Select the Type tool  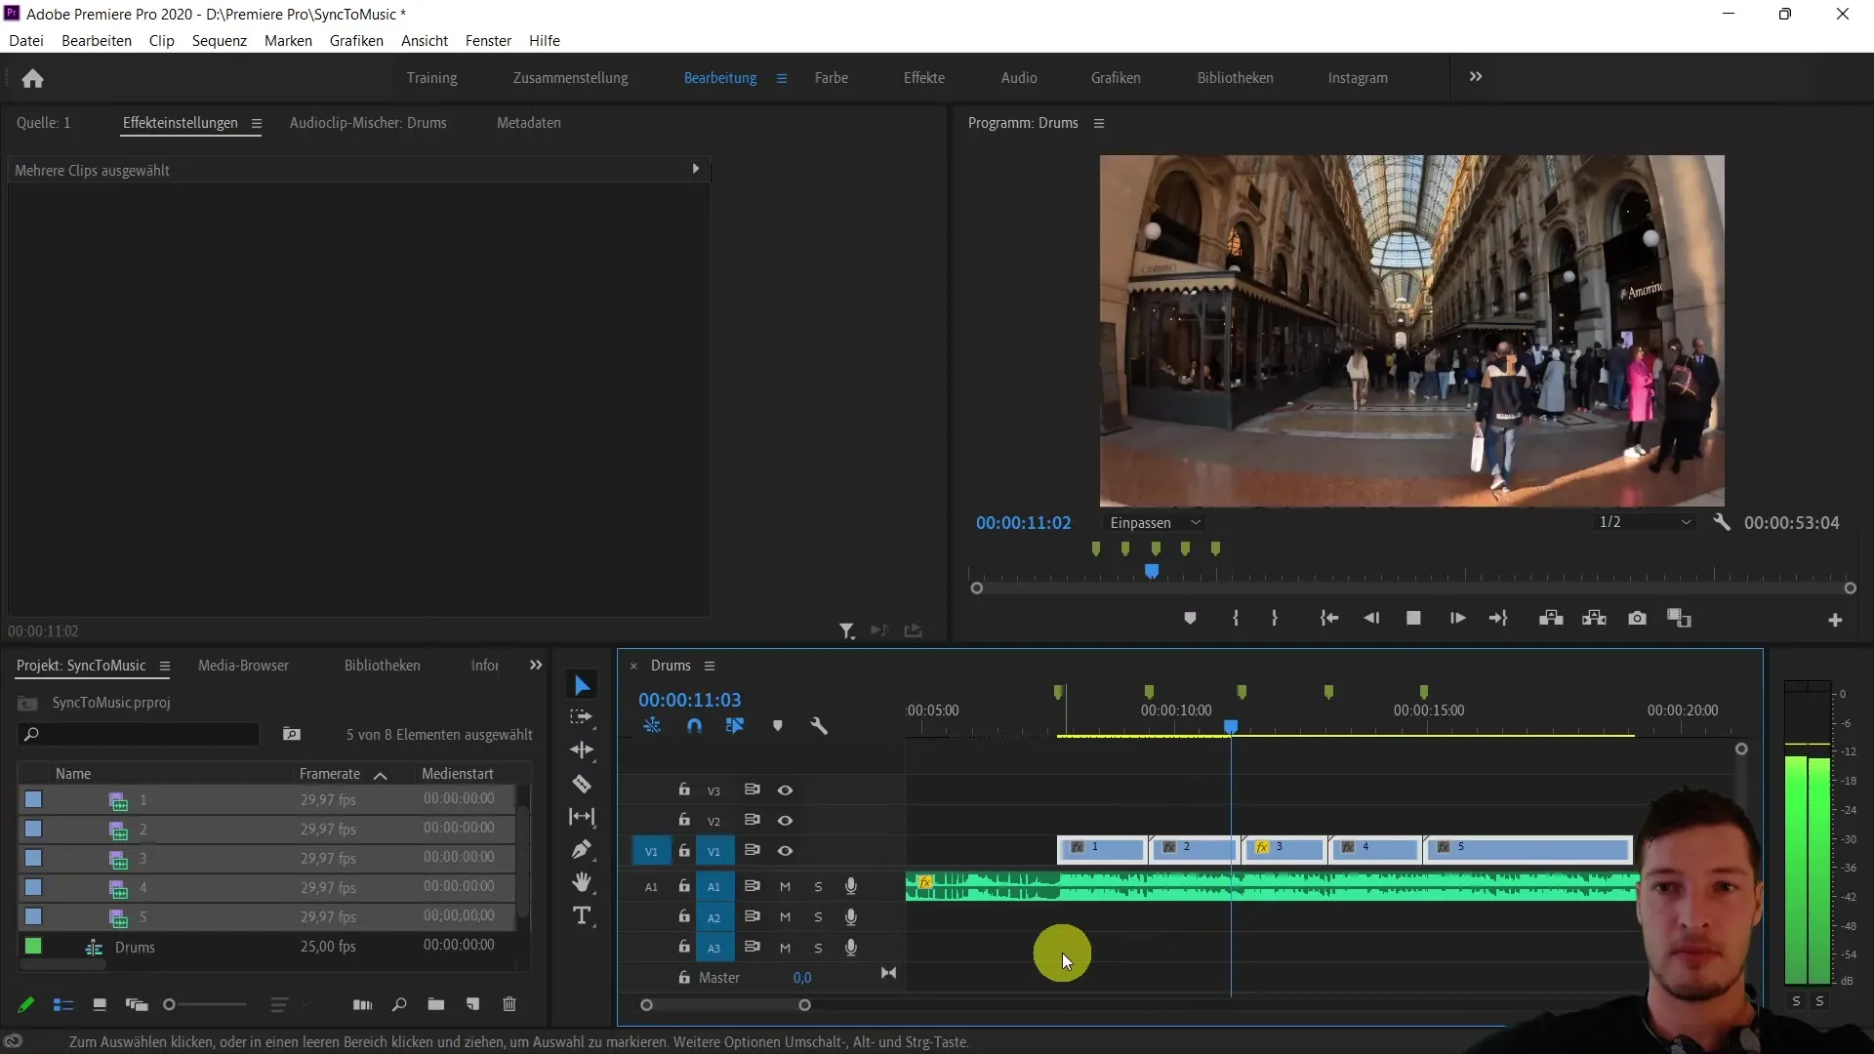[582, 916]
